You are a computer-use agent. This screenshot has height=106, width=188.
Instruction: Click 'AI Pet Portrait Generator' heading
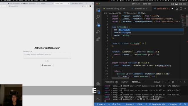pos(47,48)
